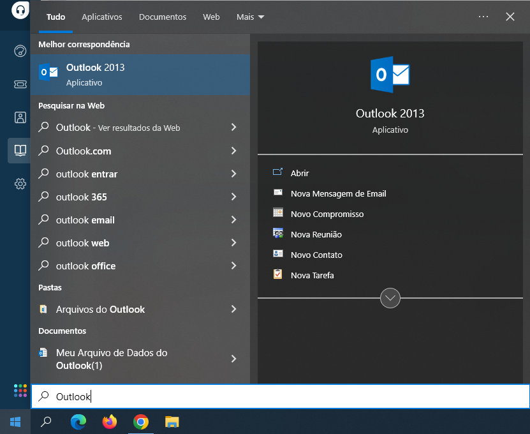Click the Novo Compromisso calendar icon
Screen dimensions: 530x434
278,213
